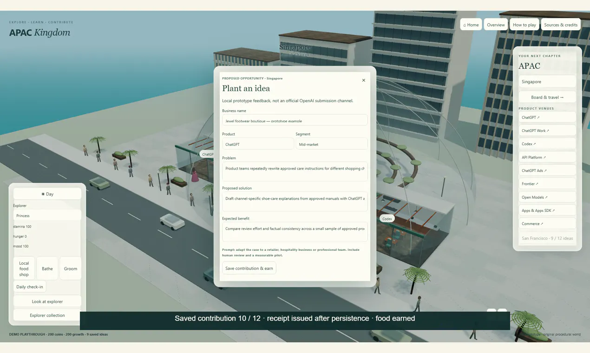Viewport: 590px width, 353px height.
Task: Click Board & travel
Action: 547,97
